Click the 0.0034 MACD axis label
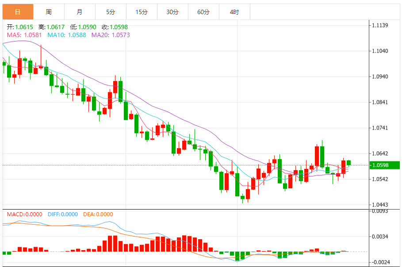Viewport: 402px width, 267px height. [x=380, y=236]
